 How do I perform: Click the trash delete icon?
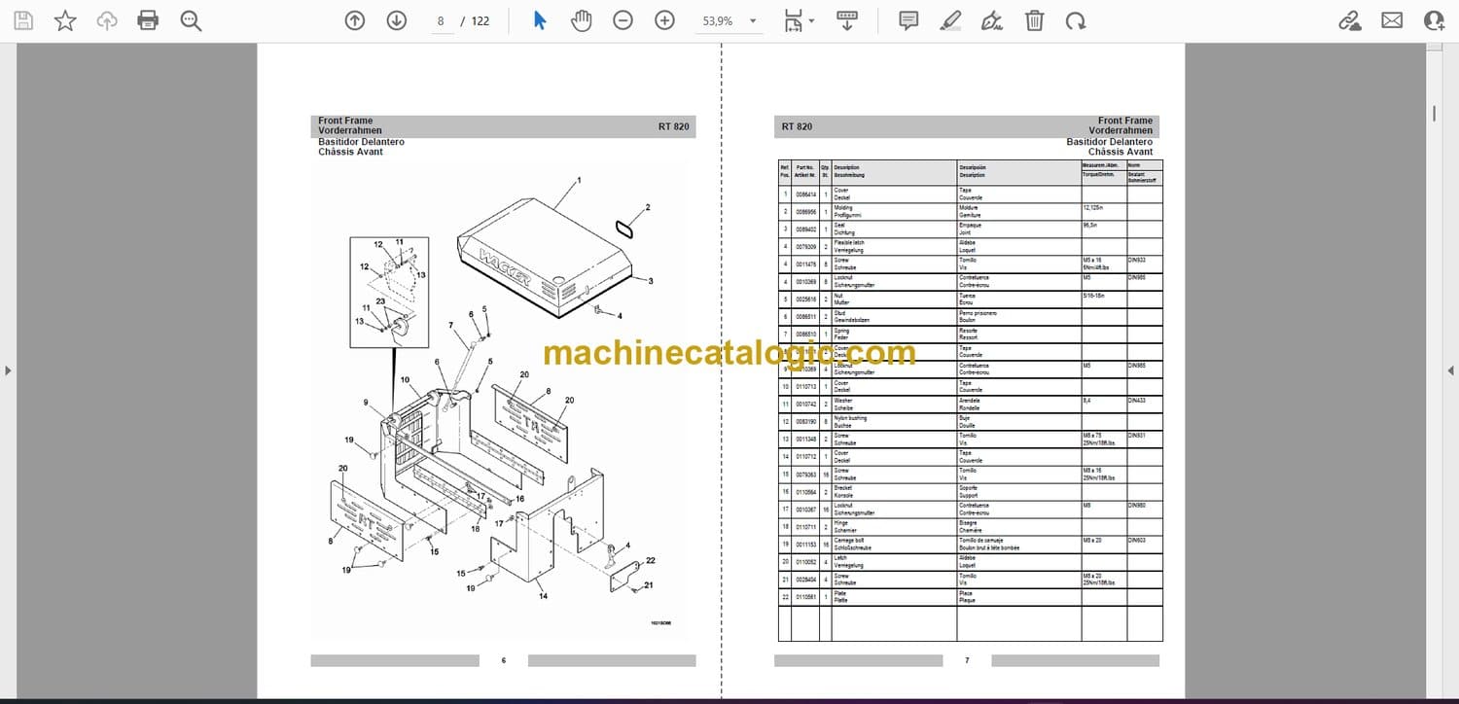(1035, 20)
